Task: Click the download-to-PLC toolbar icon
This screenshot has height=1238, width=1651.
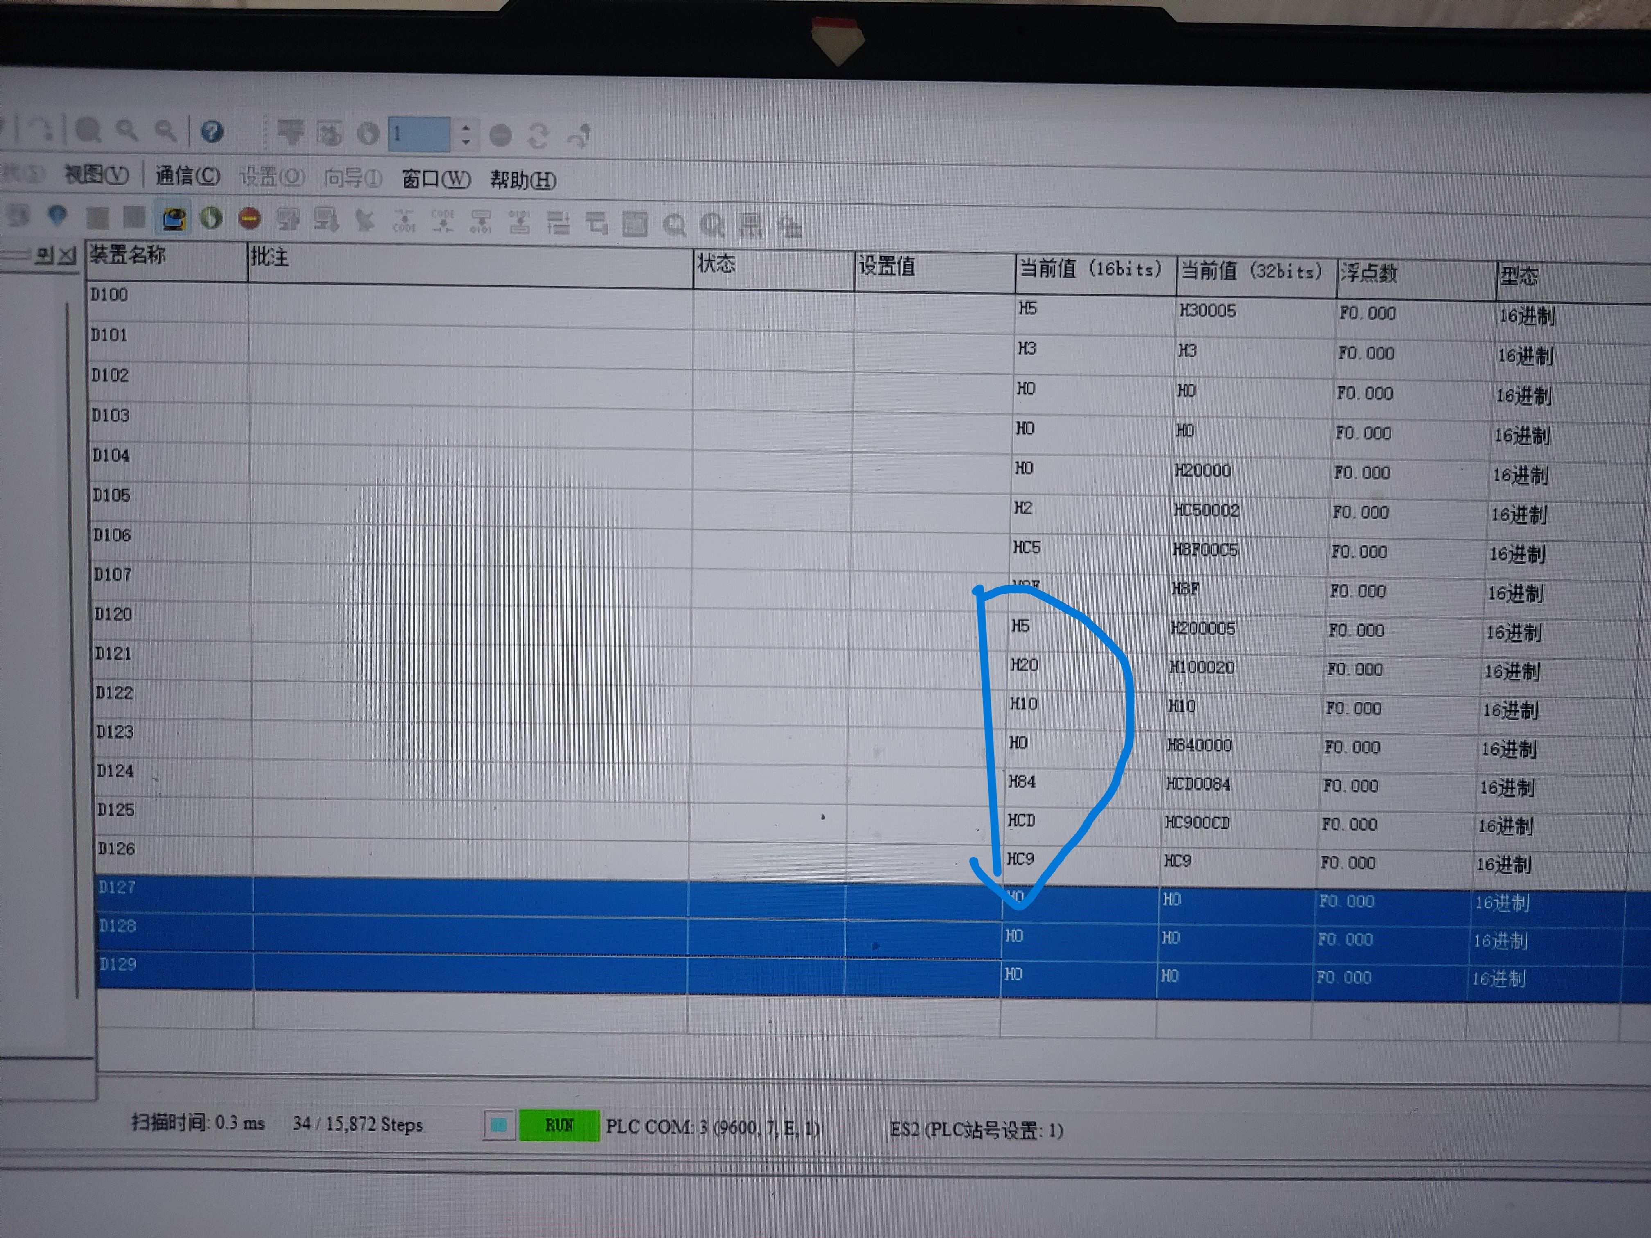Action: click(326, 219)
